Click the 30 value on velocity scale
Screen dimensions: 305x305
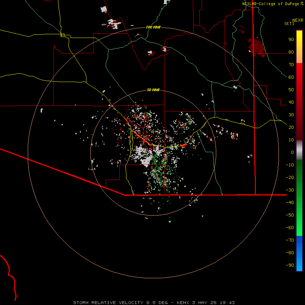click(291, 115)
